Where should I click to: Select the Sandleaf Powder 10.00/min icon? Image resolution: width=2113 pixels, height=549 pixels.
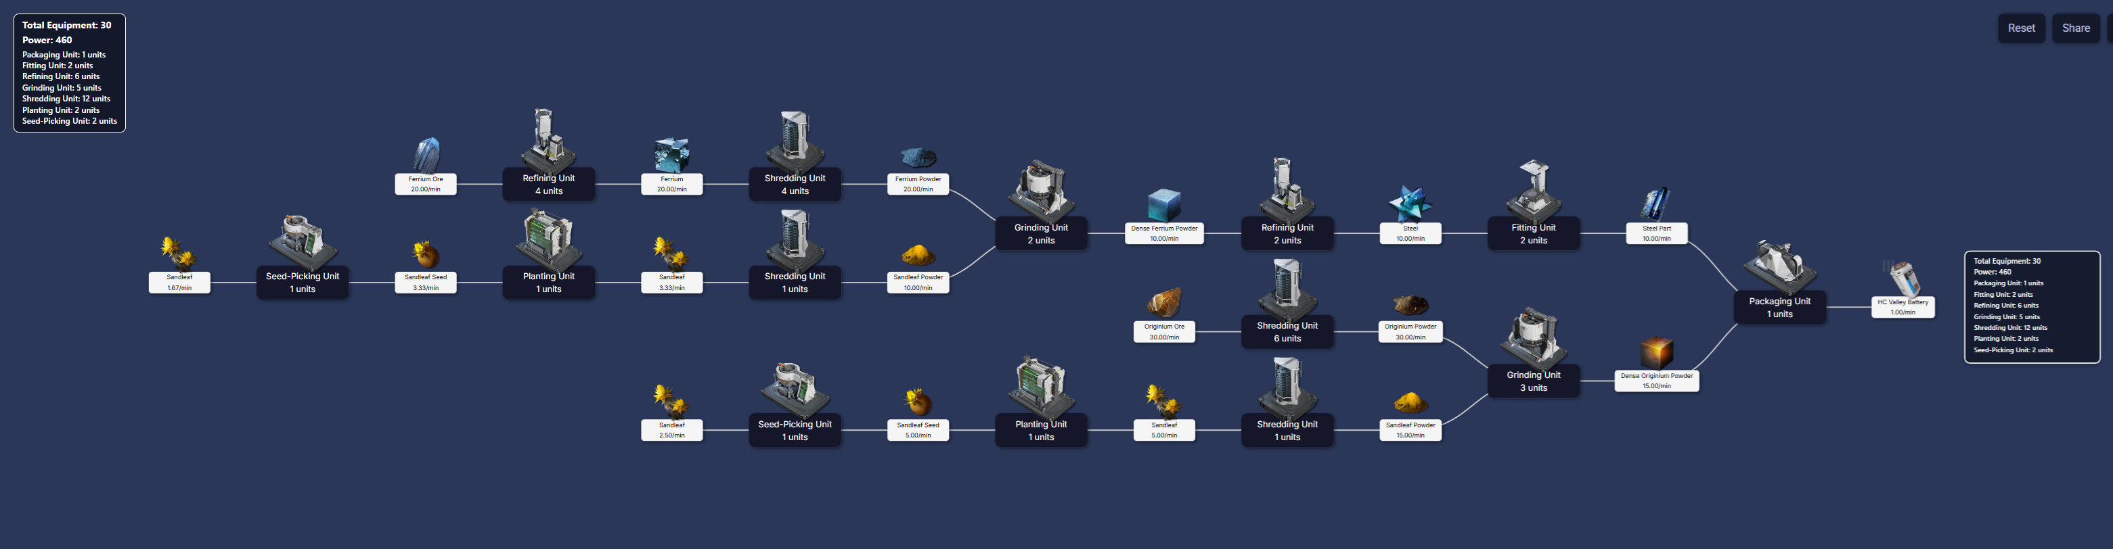(x=918, y=255)
